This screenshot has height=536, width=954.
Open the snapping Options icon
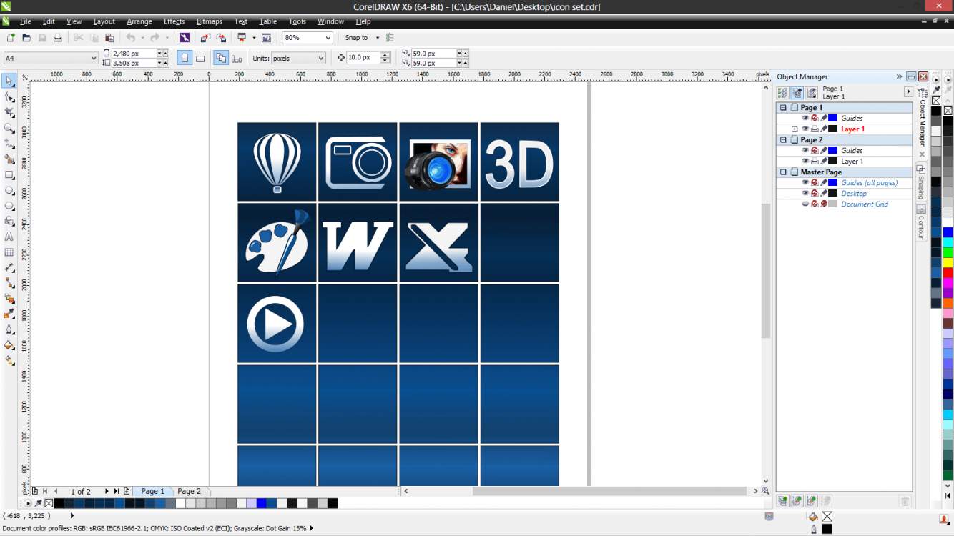point(390,38)
